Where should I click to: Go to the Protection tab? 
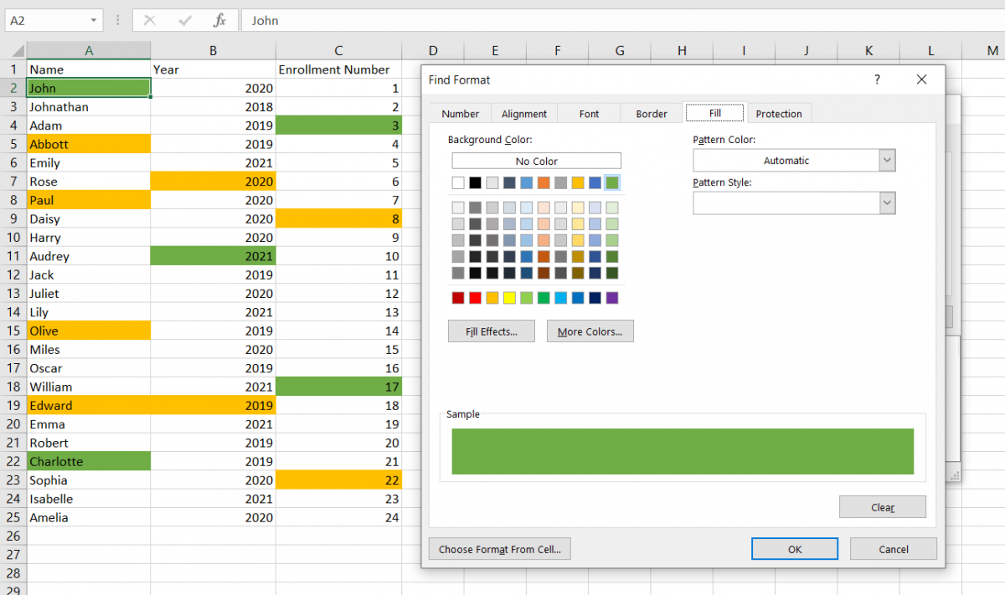coord(778,114)
